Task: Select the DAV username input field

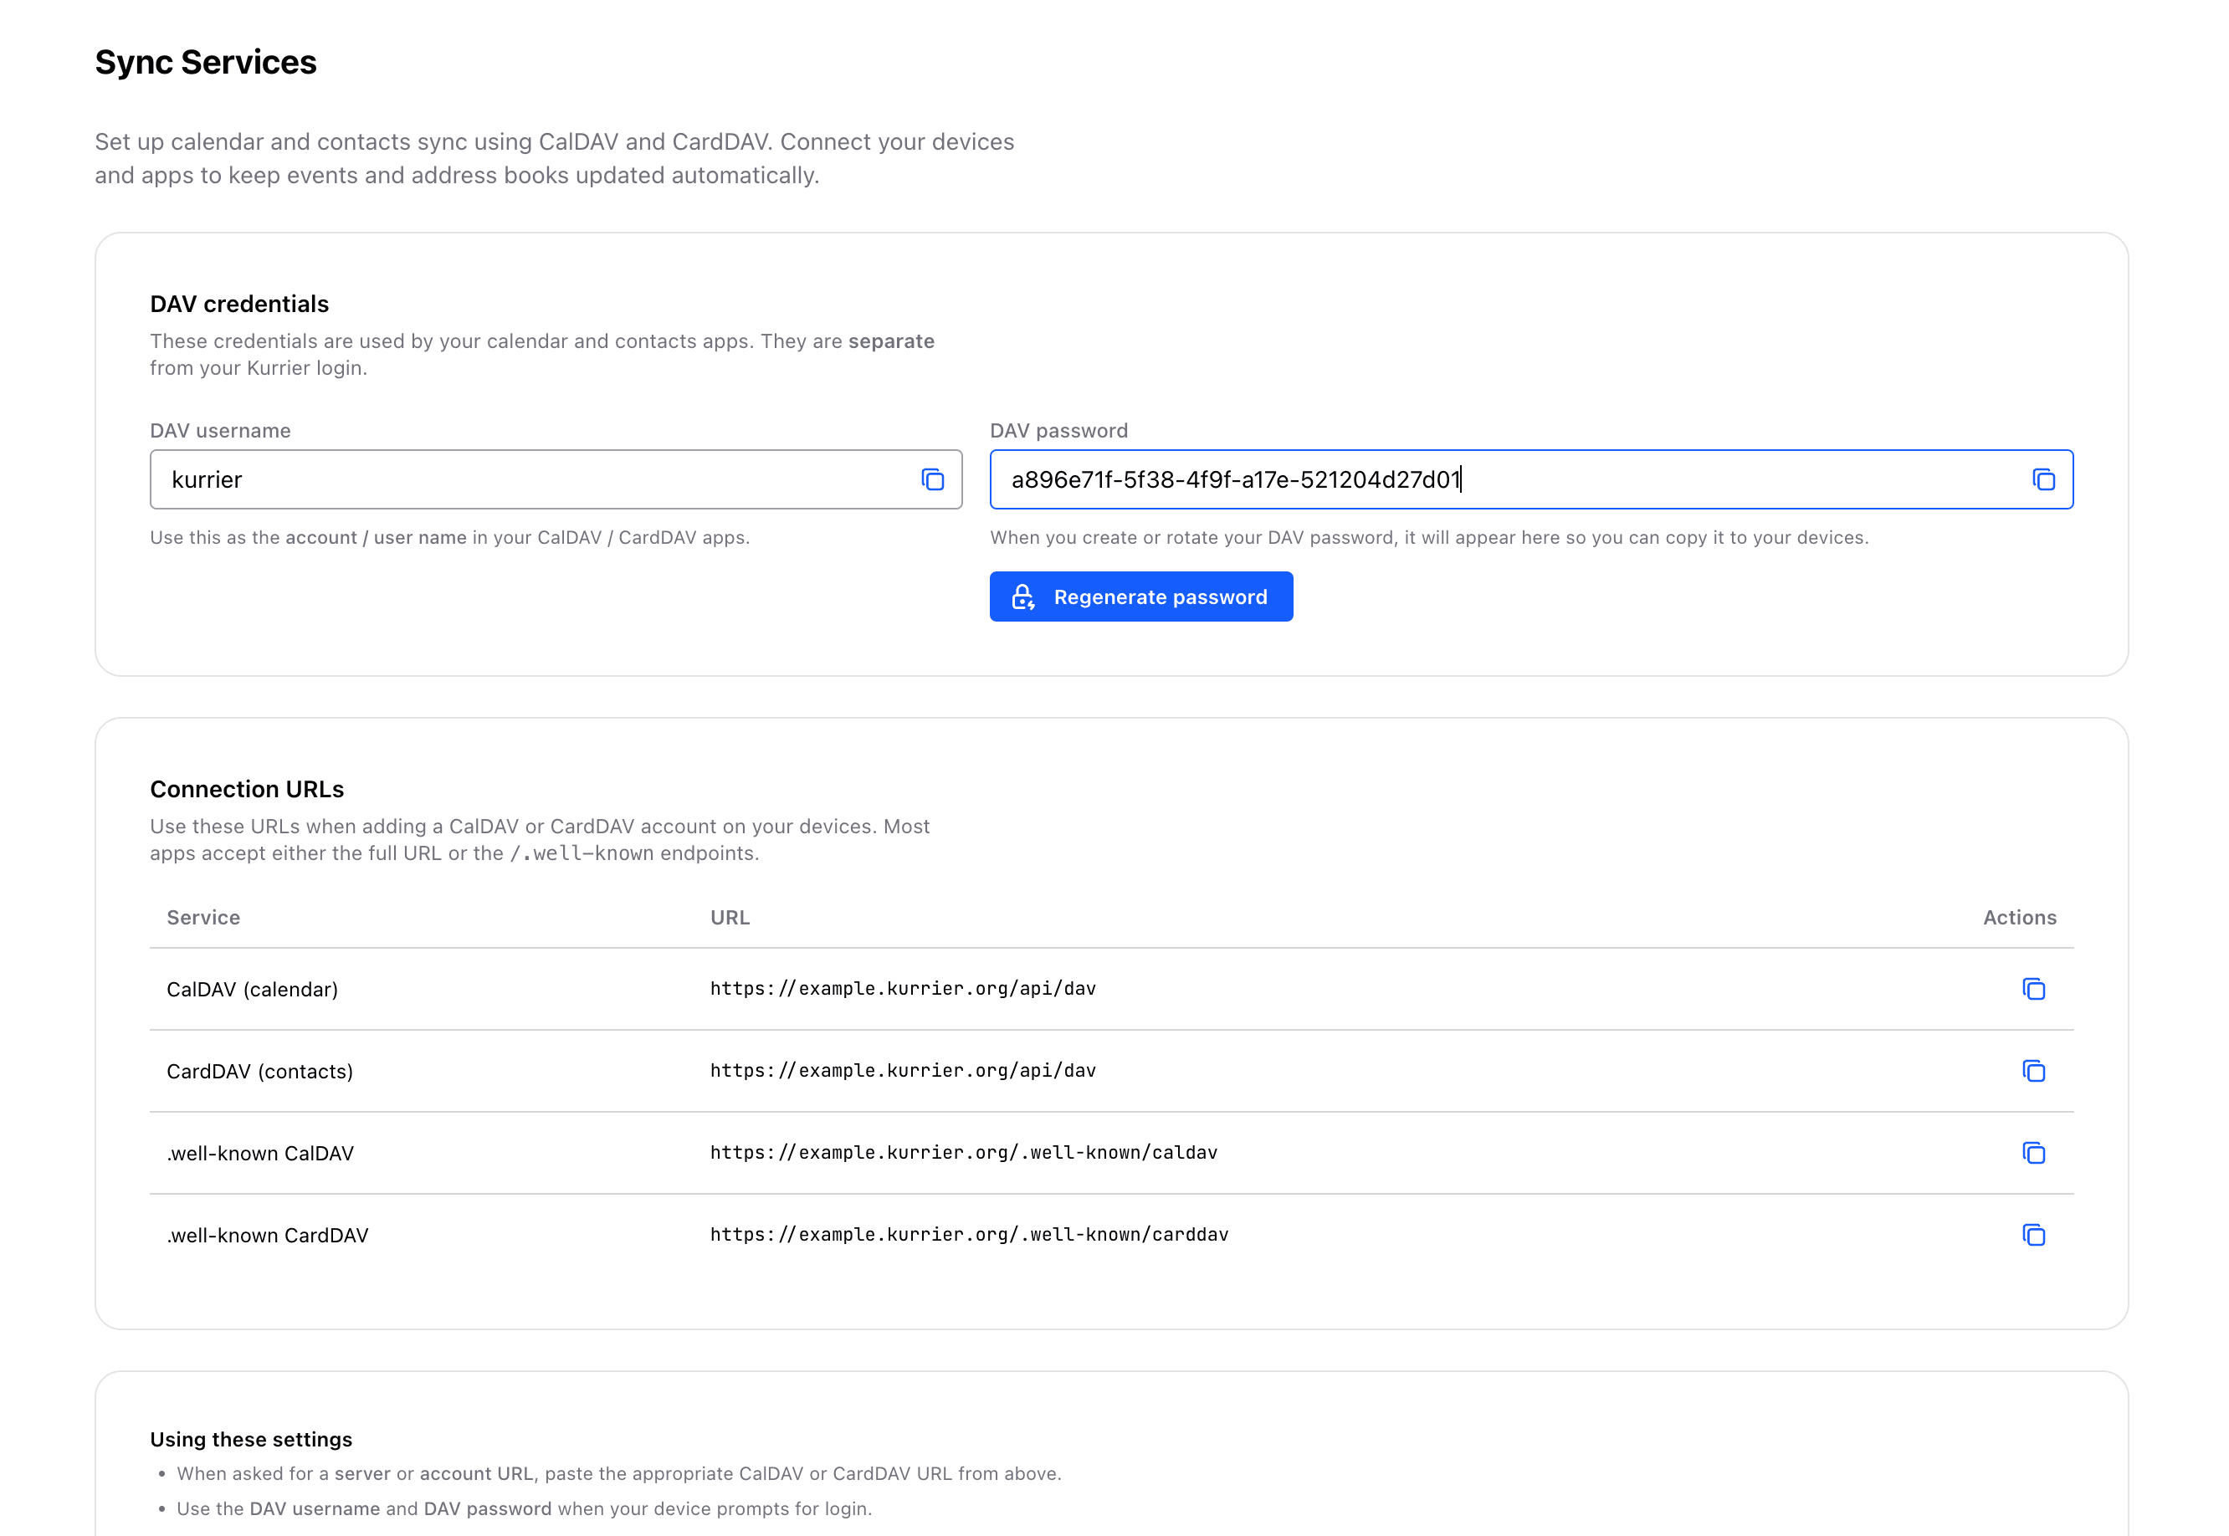Action: (481, 479)
